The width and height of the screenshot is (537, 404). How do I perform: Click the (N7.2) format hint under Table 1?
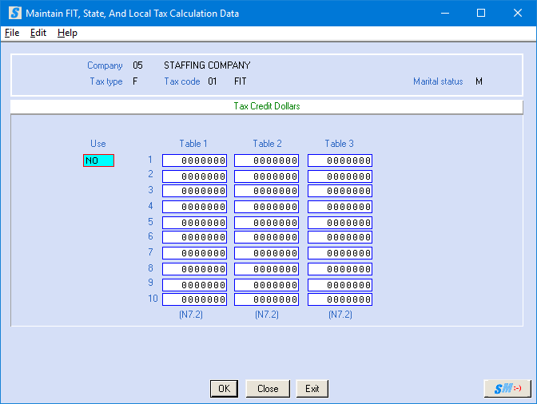coord(191,315)
